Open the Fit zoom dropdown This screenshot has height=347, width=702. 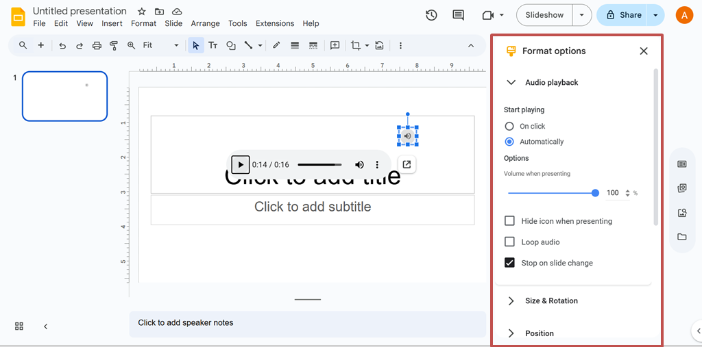coord(160,45)
